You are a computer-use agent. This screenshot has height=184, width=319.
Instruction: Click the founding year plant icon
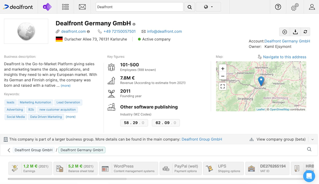point(112,93)
